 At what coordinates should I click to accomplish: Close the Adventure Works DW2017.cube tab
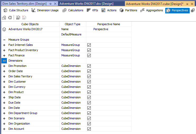point(192,4)
